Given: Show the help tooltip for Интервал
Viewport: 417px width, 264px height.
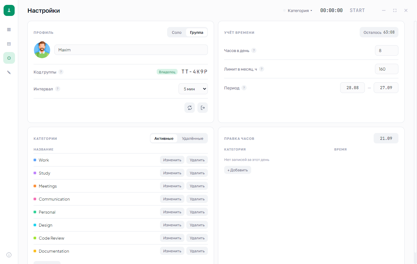Looking at the screenshot, I should (58, 89).
